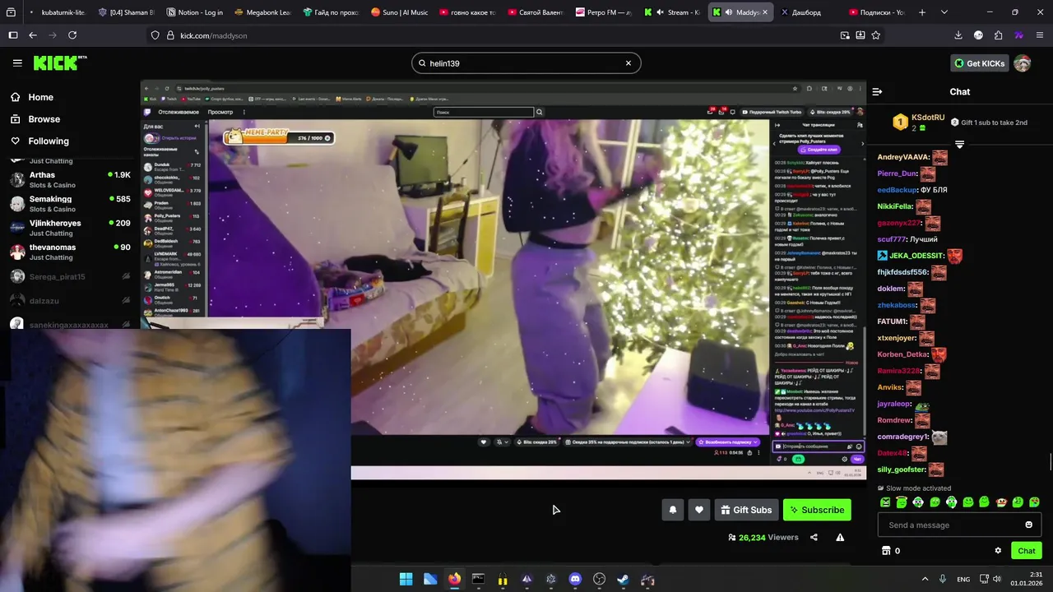Click JEKA_ODESSIT username in chat
Viewport: 1053px width, 592px height.
pyautogui.click(x=916, y=256)
